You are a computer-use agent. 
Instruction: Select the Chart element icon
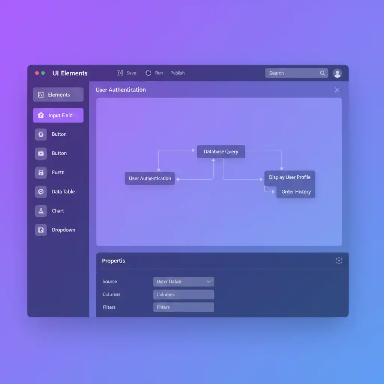41,211
